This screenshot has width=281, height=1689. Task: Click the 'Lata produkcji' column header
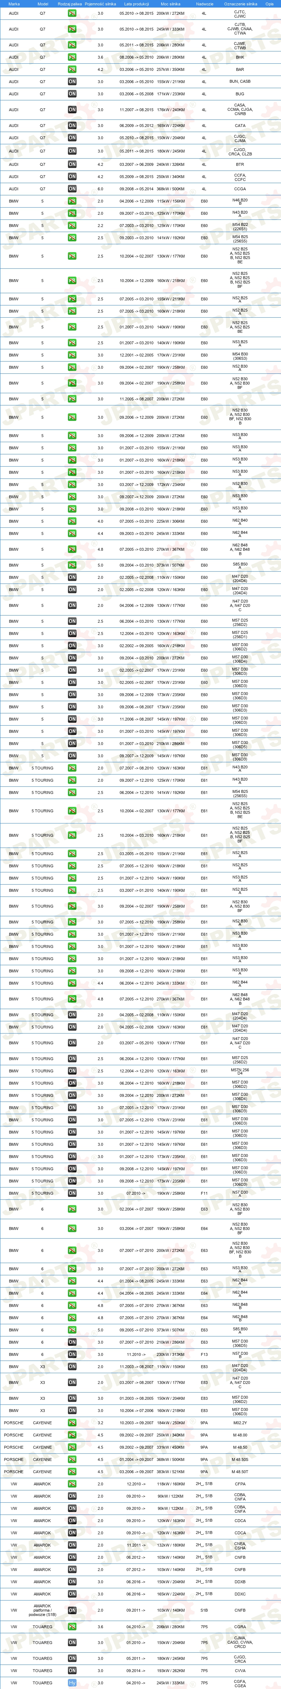tap(136, 4)
